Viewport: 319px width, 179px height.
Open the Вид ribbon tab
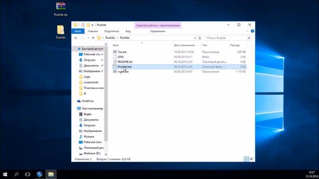click(128, 31)
